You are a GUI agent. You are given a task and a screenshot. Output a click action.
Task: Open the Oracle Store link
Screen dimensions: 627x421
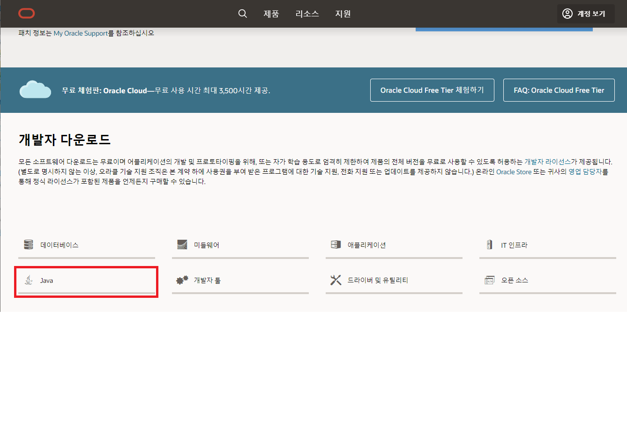point(514,172)
